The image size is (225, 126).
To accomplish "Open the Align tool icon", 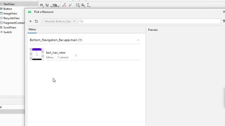I will pyautogui.click(x=83, y=5).
